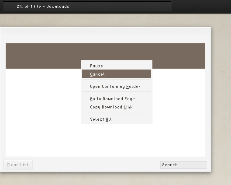Click the separator line under the Cancel entry
This screenshot has width=231, height=185.
(117, 80)
